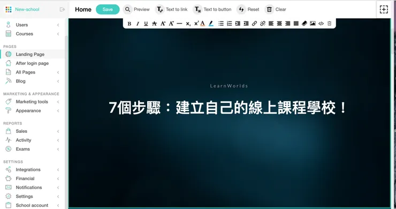Click the Courses icon in sidebar

pyautogui.click(x=9, y=34)
